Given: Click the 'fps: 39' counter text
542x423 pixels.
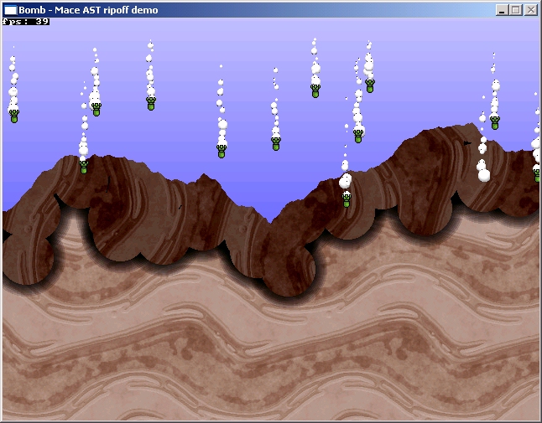Looking at the screenshot, I should 25,22.
